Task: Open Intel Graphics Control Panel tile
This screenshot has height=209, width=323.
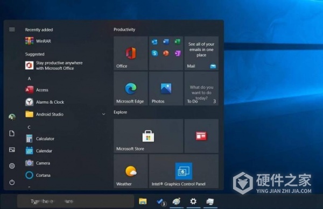Action: (184, 171)
